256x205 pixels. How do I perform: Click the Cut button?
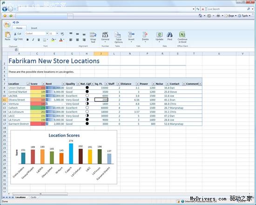18,34
